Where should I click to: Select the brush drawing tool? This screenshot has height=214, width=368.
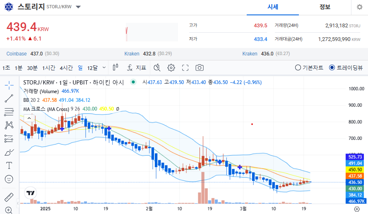point(9,152)
